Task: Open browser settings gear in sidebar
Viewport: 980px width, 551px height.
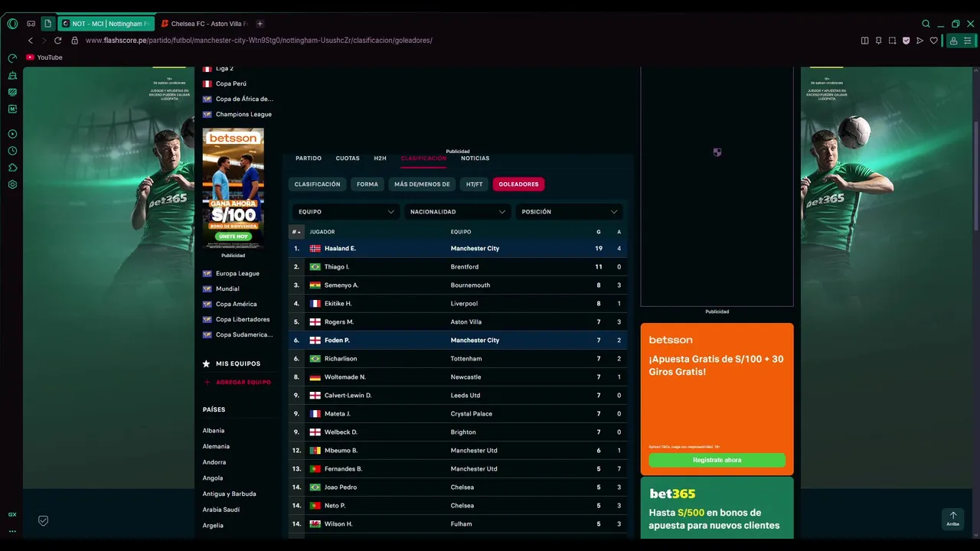Action: pos(12,184)
